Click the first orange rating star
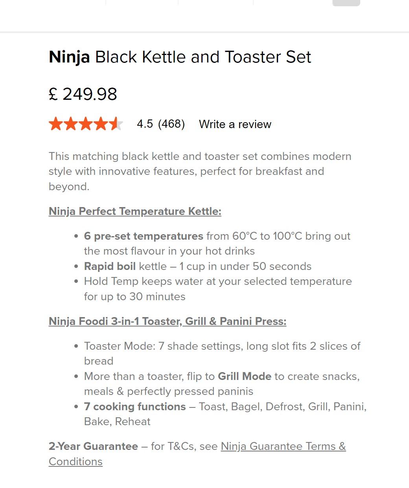 click(56, 124)
